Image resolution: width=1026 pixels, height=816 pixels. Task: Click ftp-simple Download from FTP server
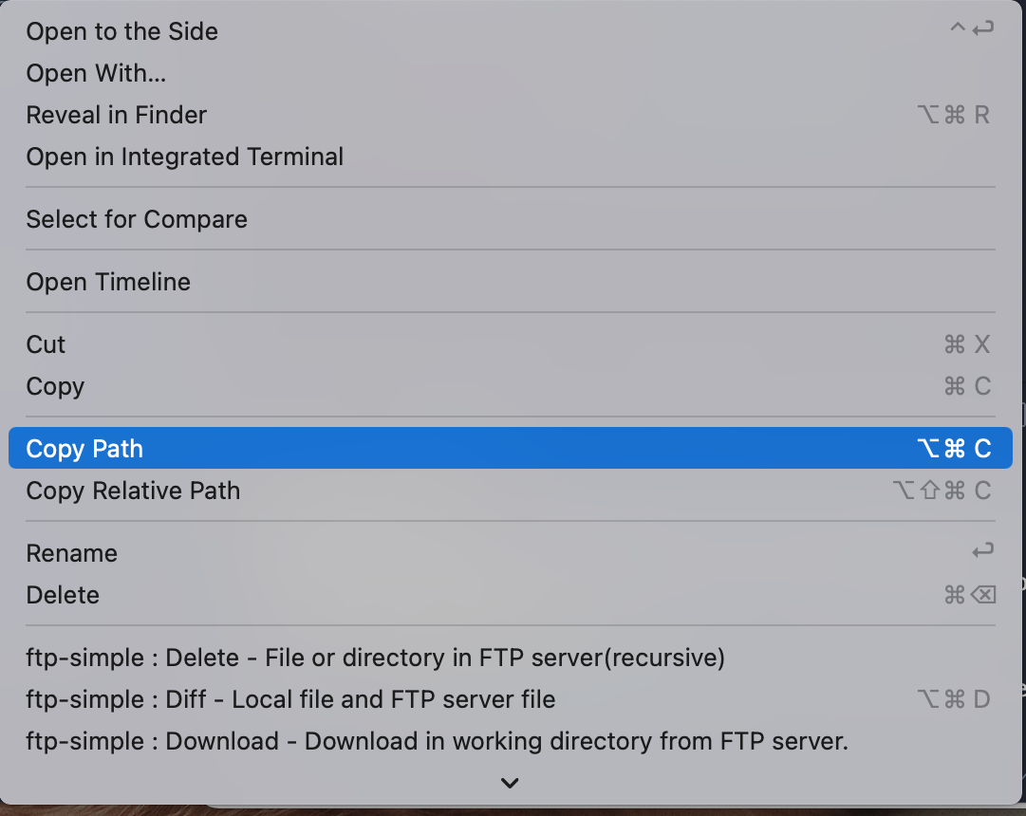click(511, 741)
